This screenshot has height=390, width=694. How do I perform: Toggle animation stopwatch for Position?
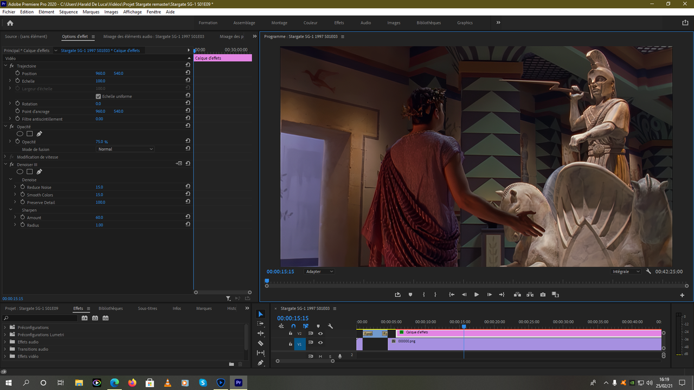(x=17, y=73)
